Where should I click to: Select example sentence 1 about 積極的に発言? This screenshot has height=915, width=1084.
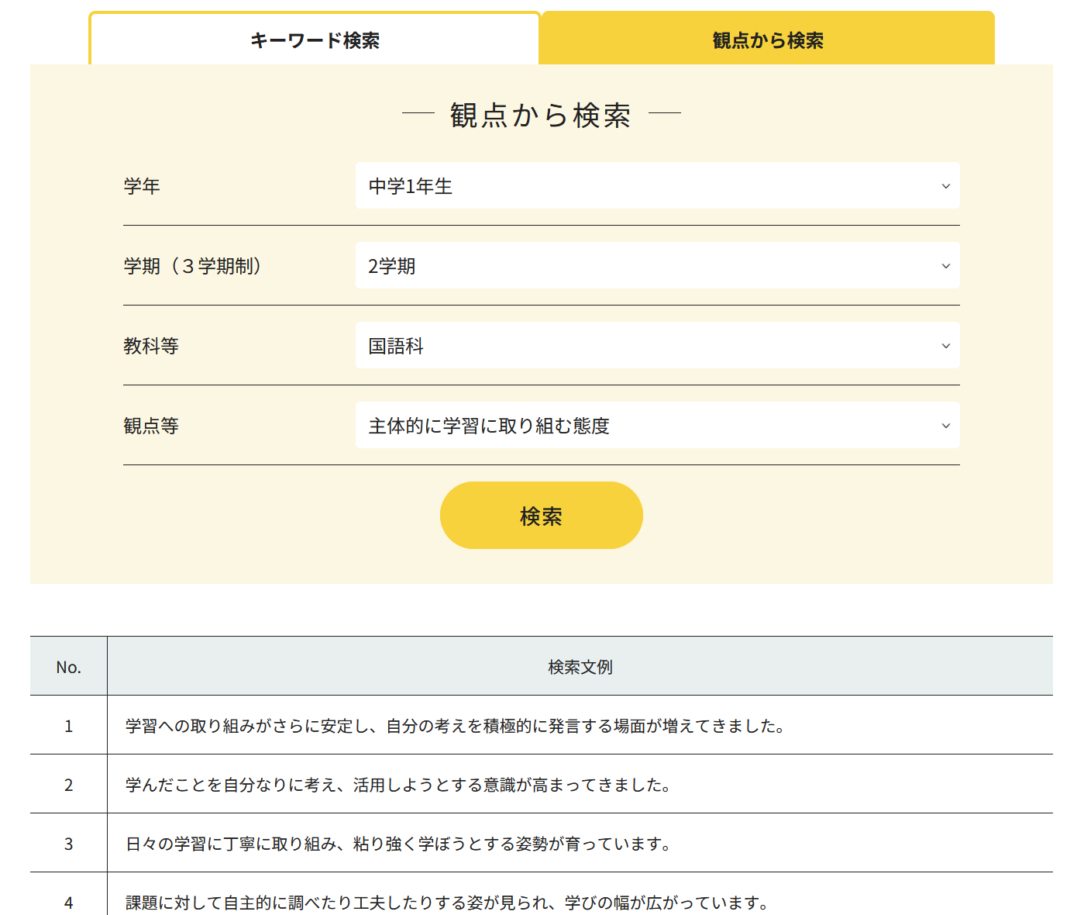pyautogui.click(x=455, y=726)
